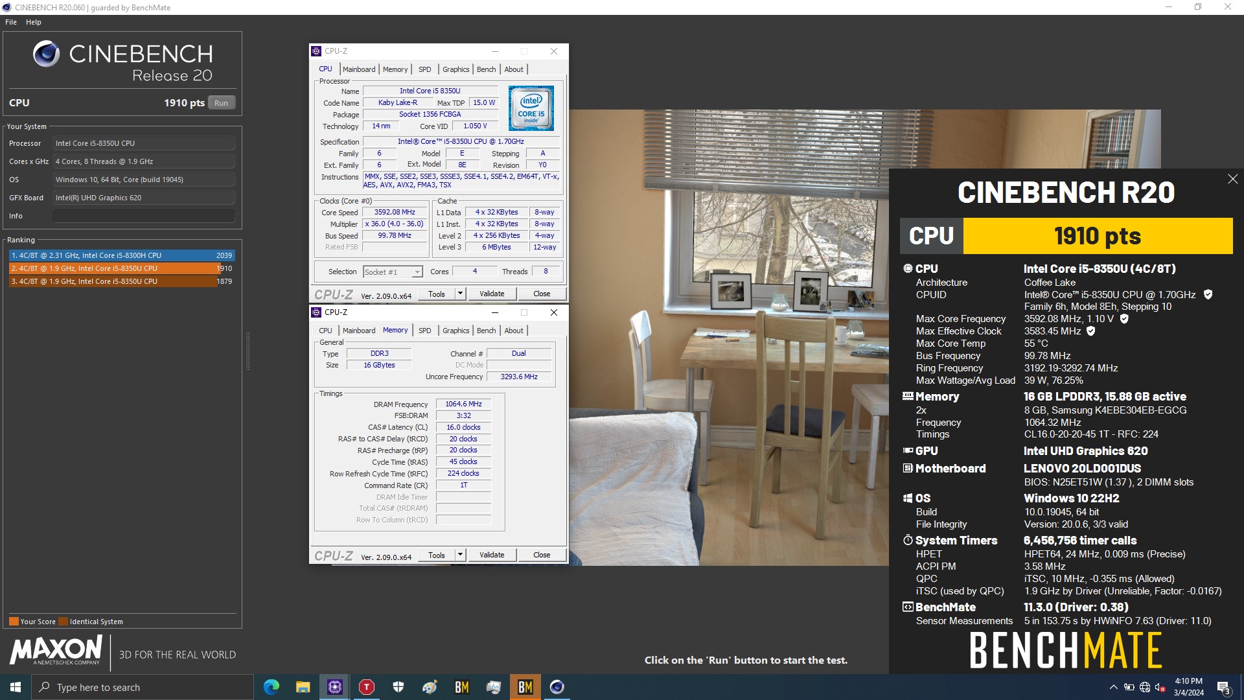Image resolution: width=1244 pixels, height=700 pixels.
Task: Click the yellow 1910 pts score banner
Action: [x=1098, y=236]
